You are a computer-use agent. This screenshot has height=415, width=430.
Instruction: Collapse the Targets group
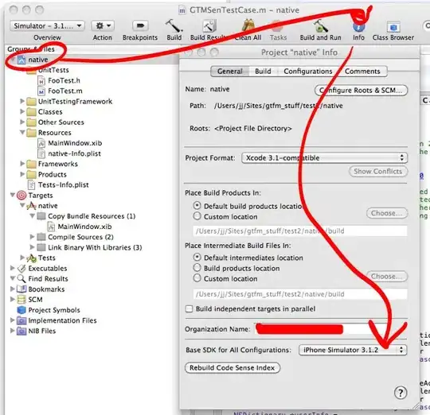tap(12, 195)
